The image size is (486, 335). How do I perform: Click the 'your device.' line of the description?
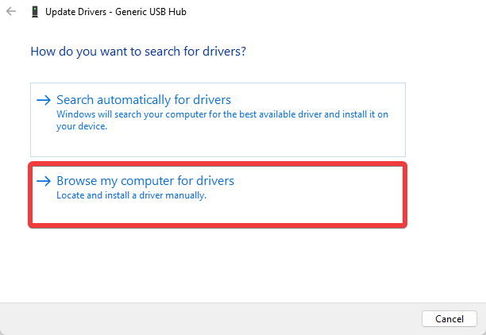(82, 126)
